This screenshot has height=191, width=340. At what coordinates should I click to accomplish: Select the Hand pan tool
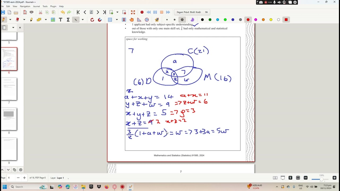pyautogui.click(x=131, y=20)
